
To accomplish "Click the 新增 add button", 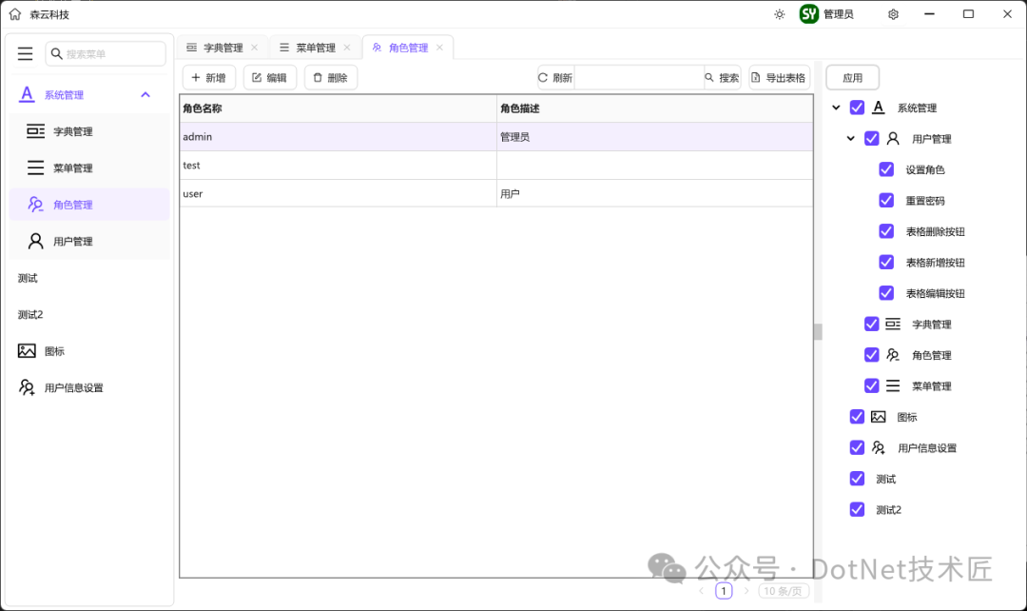I will [208, 77].
